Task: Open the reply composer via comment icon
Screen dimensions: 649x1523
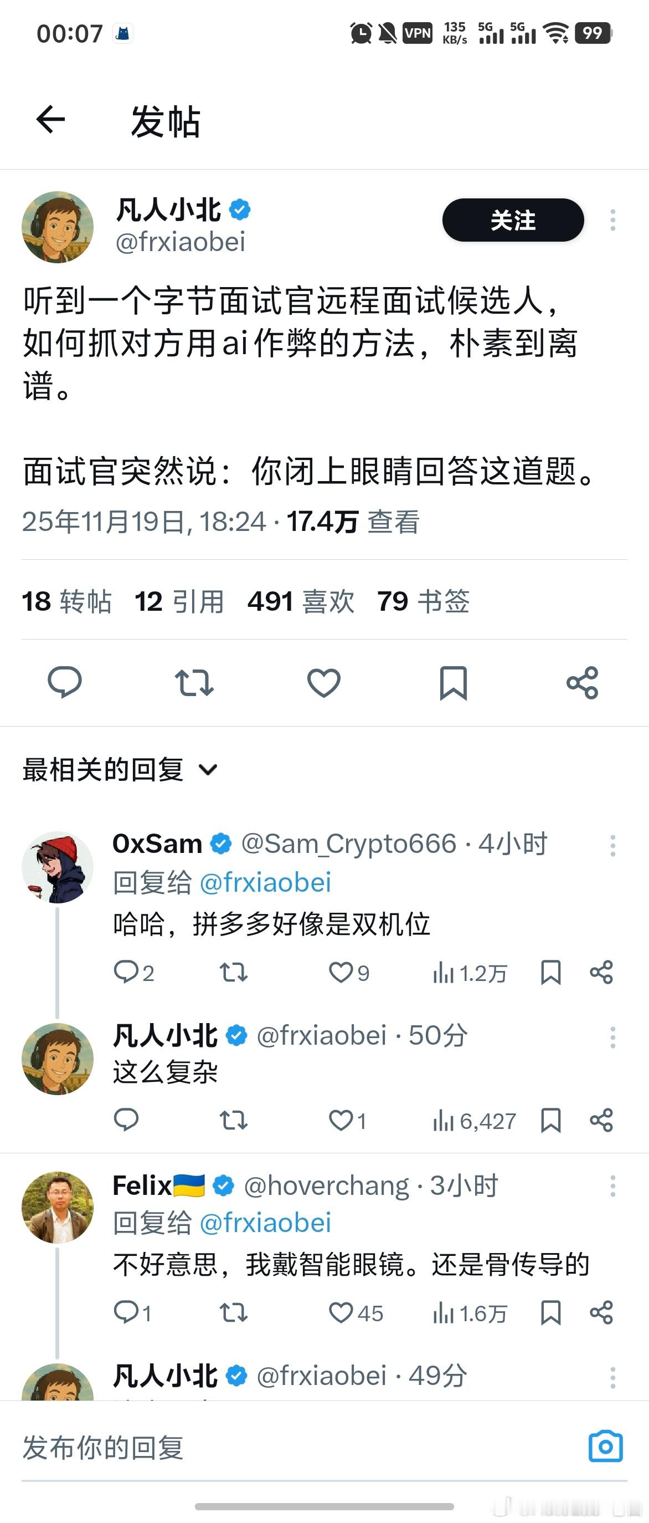Action: (65, 684)
